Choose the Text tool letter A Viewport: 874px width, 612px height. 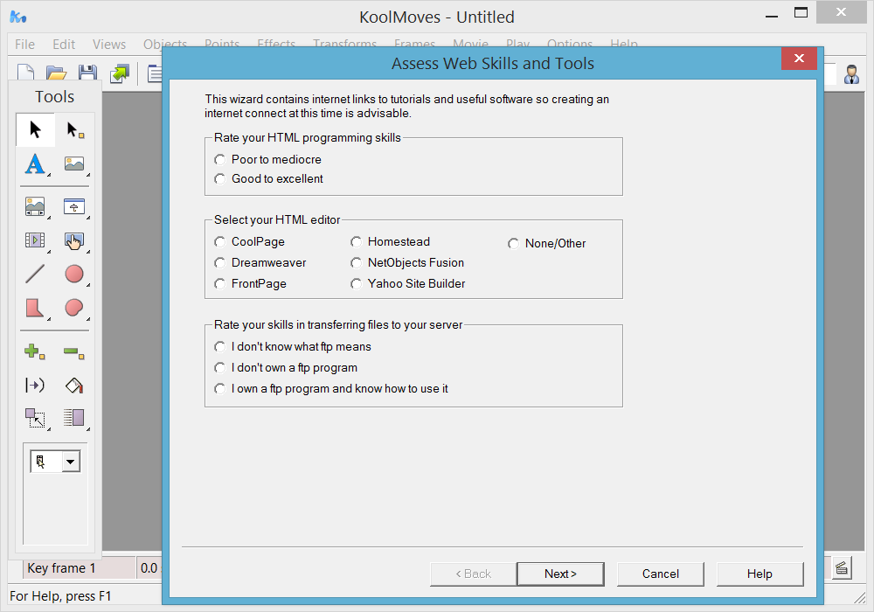point(35,163)
